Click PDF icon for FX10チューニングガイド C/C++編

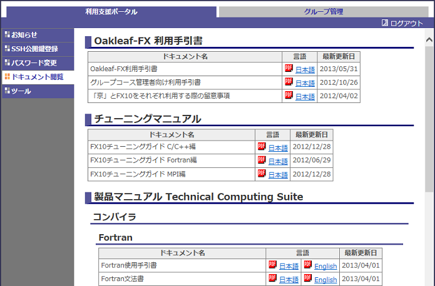click(x=262, y=146)
